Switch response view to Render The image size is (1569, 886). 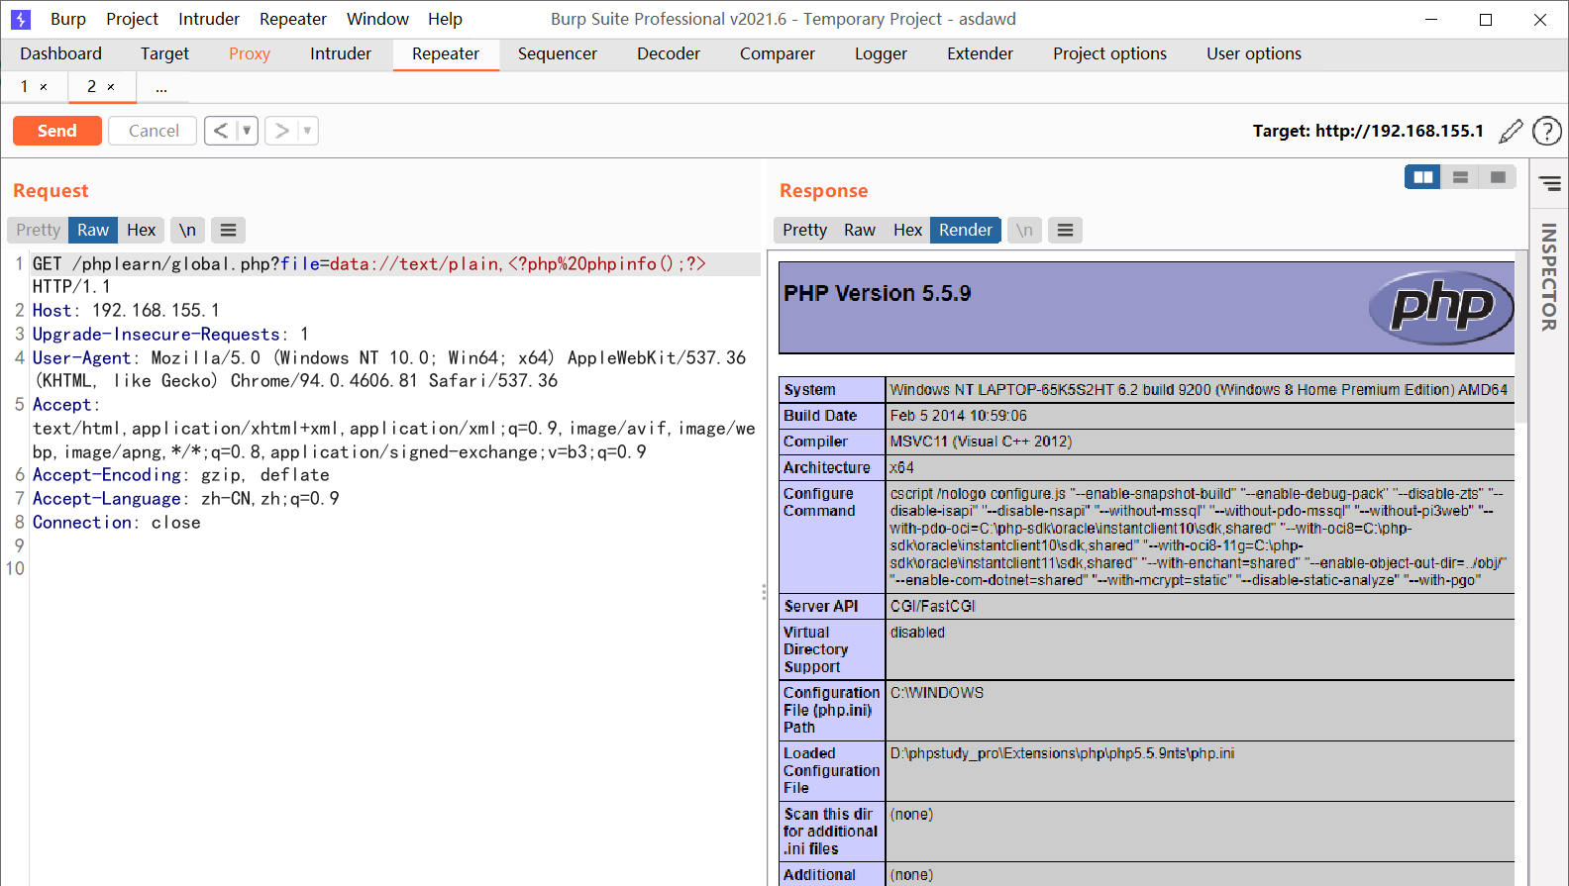tap(966, 230)
